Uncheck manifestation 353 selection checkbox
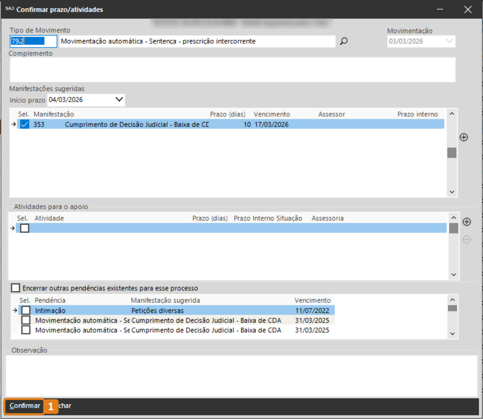The image size is (483, 419). [25, 125]
